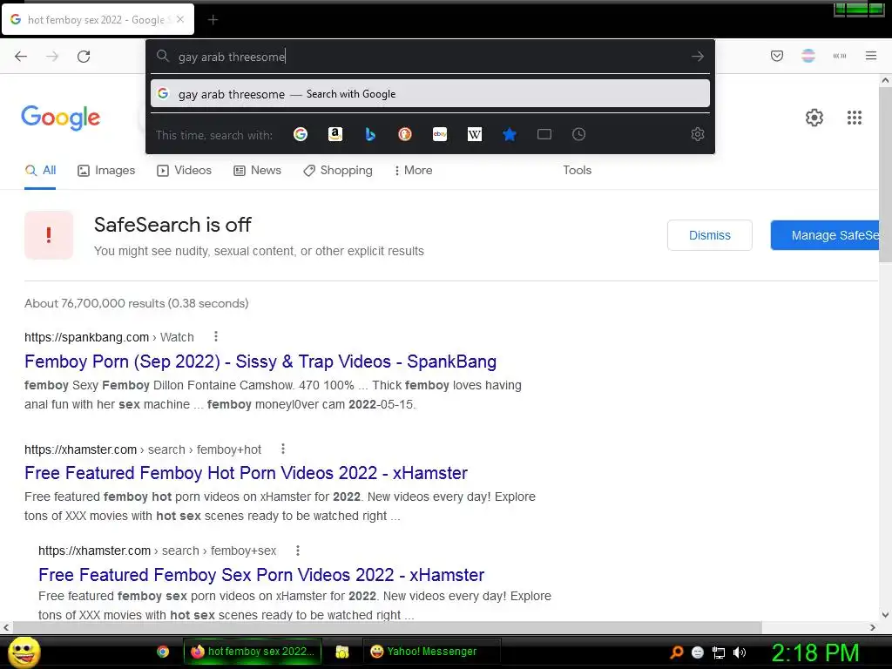Dismiss the SafeSearch notice
This screenshot has height=669, width=892.
pos(709,235)
